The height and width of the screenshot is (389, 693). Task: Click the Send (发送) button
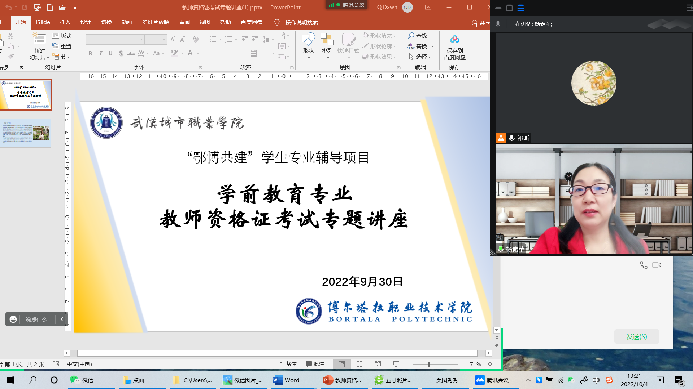click(637, 336)
